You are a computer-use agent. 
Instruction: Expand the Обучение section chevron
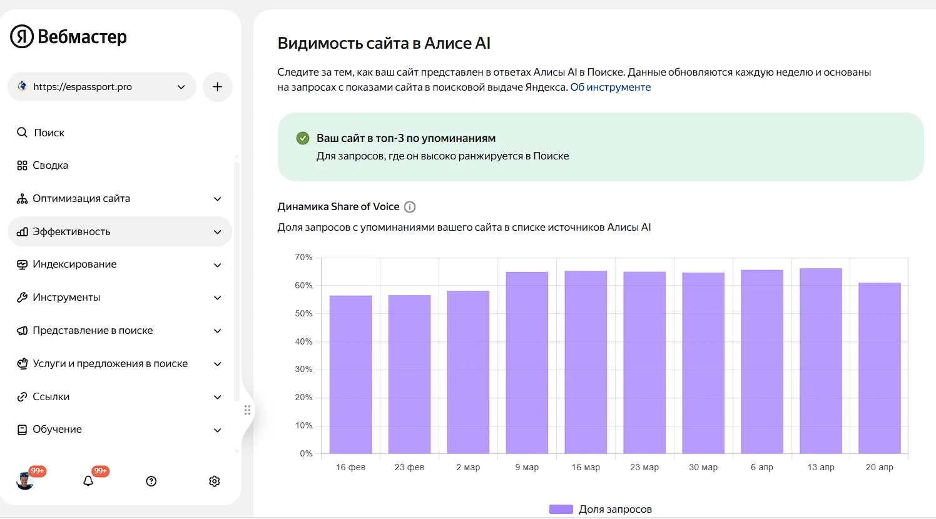pos(218,430)
